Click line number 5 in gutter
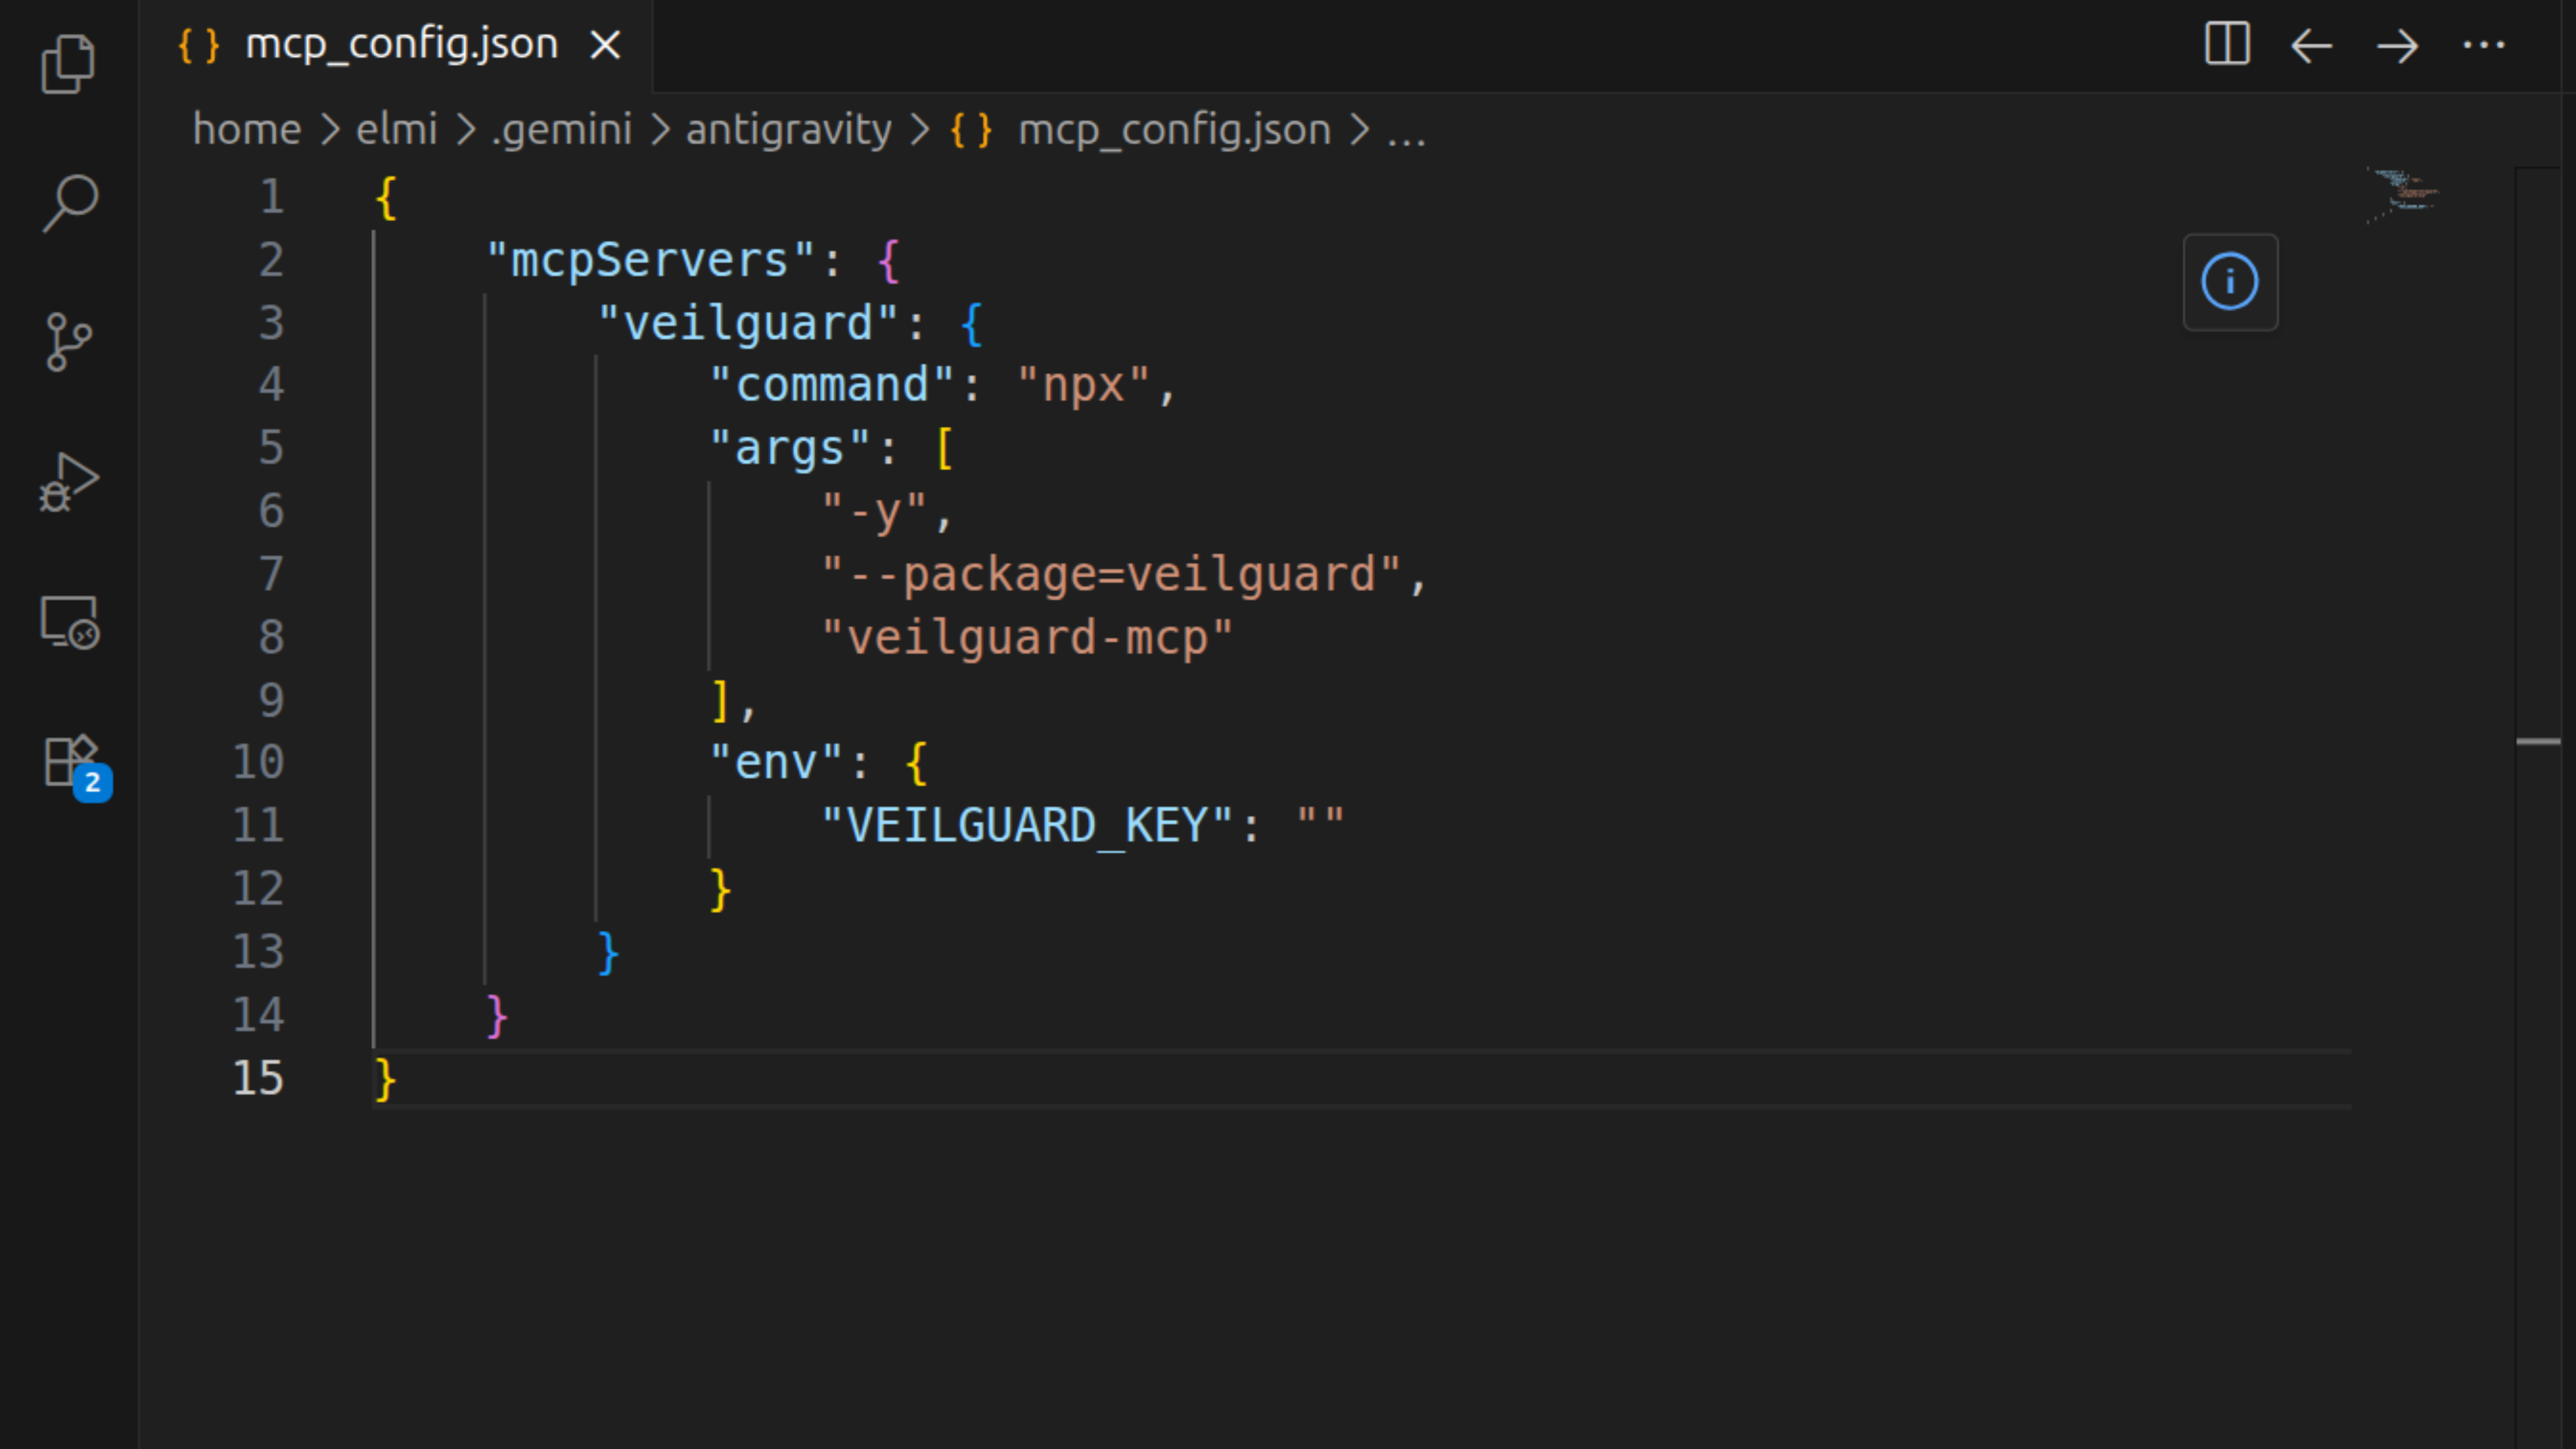Screen dimensions: 2576x1449 pyautogui.click(x=272, y=448)
